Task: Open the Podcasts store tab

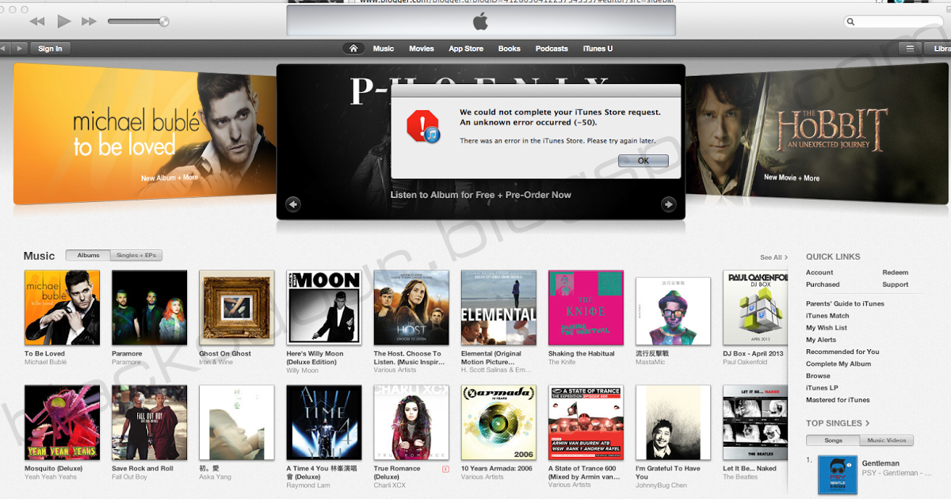Action: click(x=552, y=48)
